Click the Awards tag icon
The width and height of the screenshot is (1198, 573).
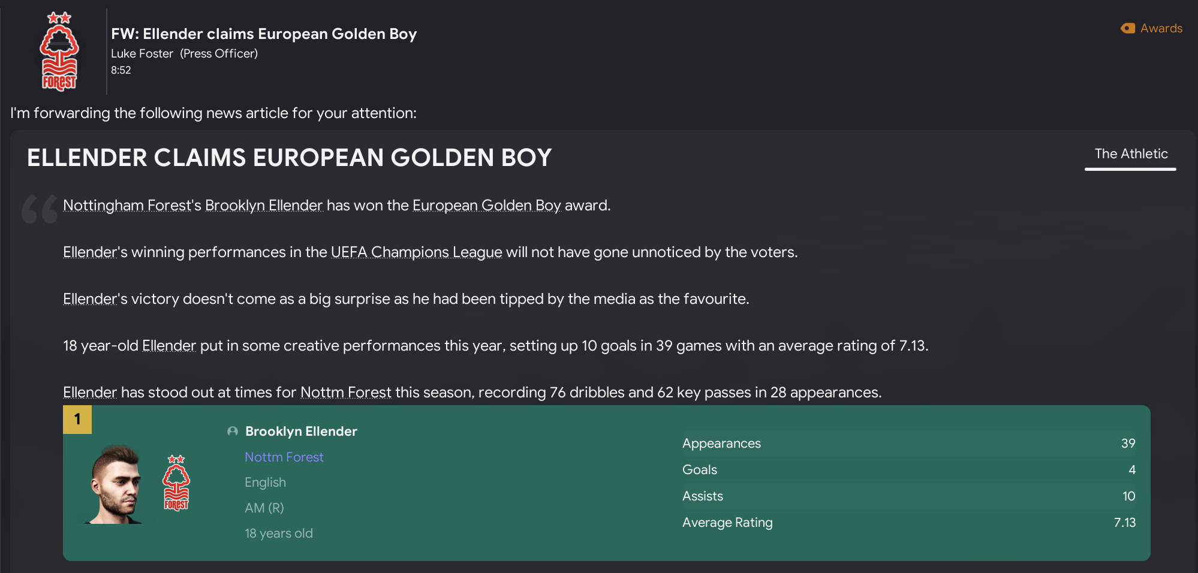(x=1127, y=28)
